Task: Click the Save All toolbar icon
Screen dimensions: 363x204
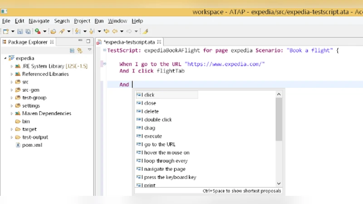Action: click(x=28, y=31)
